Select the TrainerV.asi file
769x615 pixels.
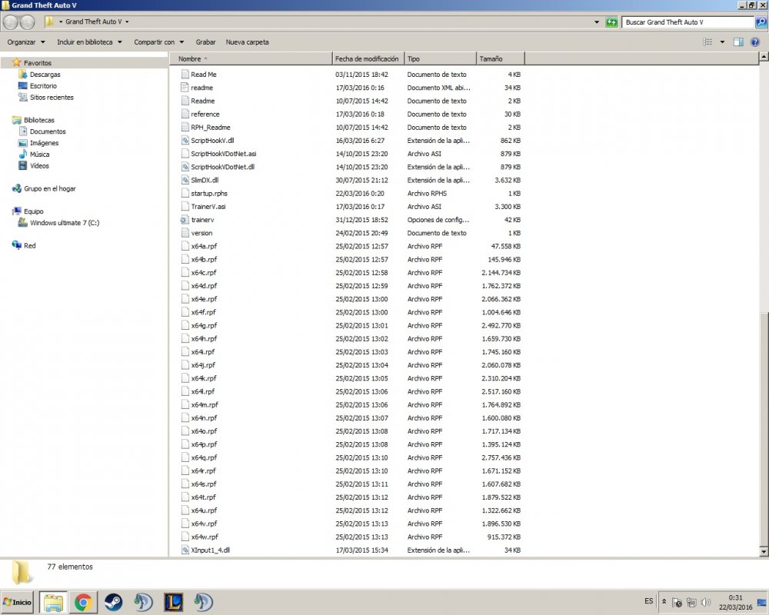(x=208, y=207)
